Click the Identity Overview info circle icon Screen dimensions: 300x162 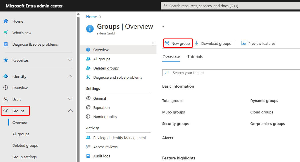coord(6,88)
